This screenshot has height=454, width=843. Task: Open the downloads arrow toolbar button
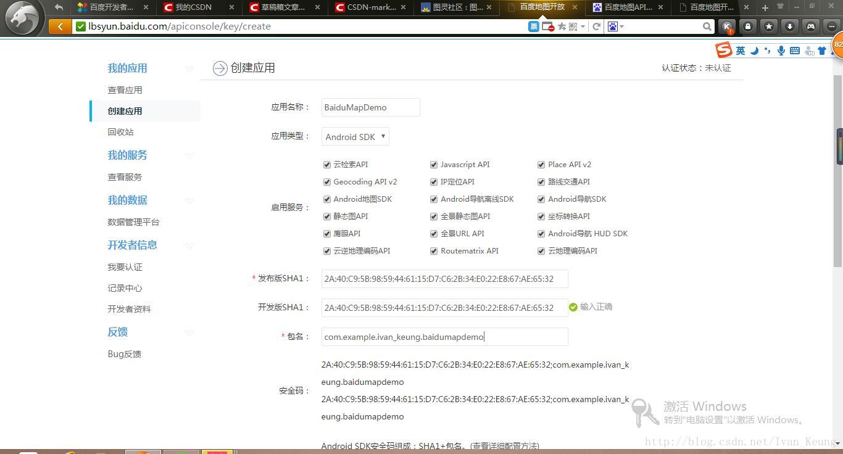790,27
